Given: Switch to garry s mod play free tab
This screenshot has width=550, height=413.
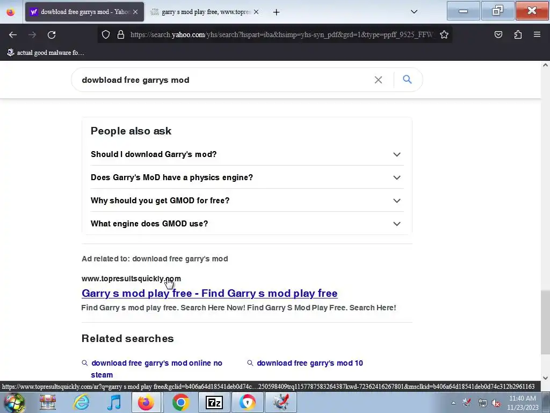Looking at the screenshot, I should (205, 12).
